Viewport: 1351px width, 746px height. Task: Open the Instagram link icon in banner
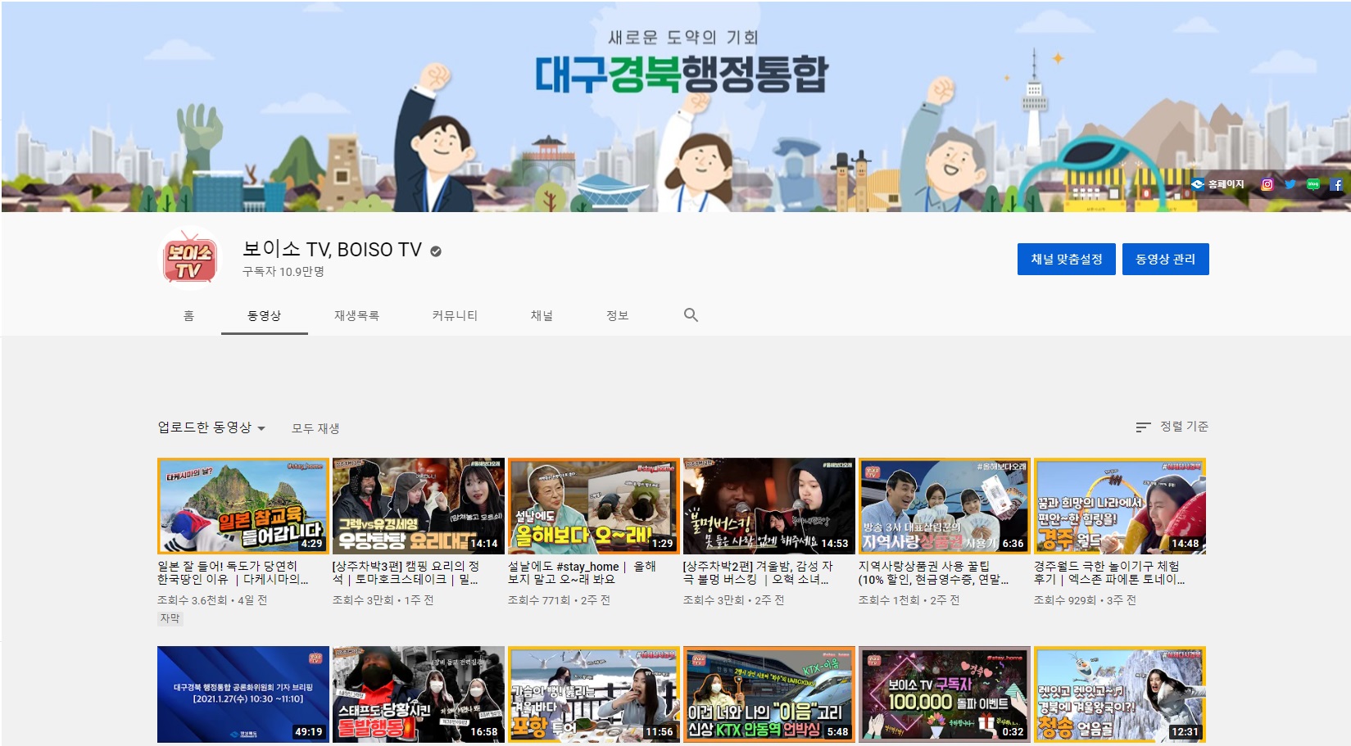(1267, 184)
